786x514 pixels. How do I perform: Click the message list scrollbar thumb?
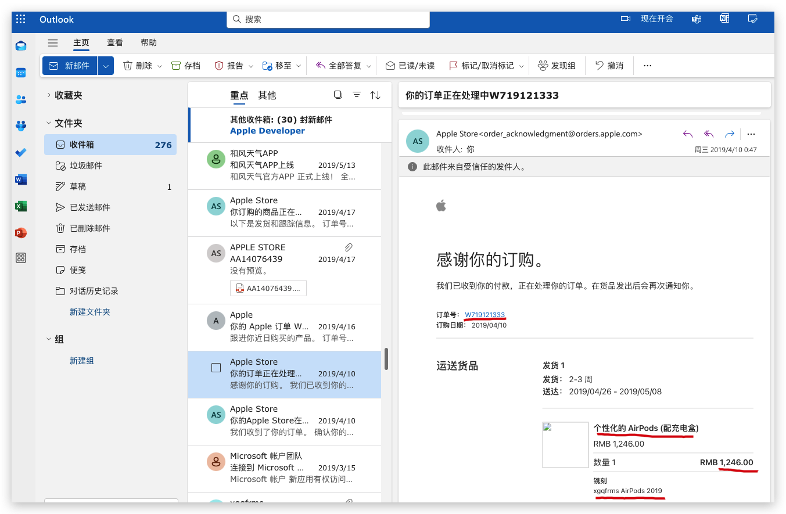pyautogui.click(x=386, y=359)
